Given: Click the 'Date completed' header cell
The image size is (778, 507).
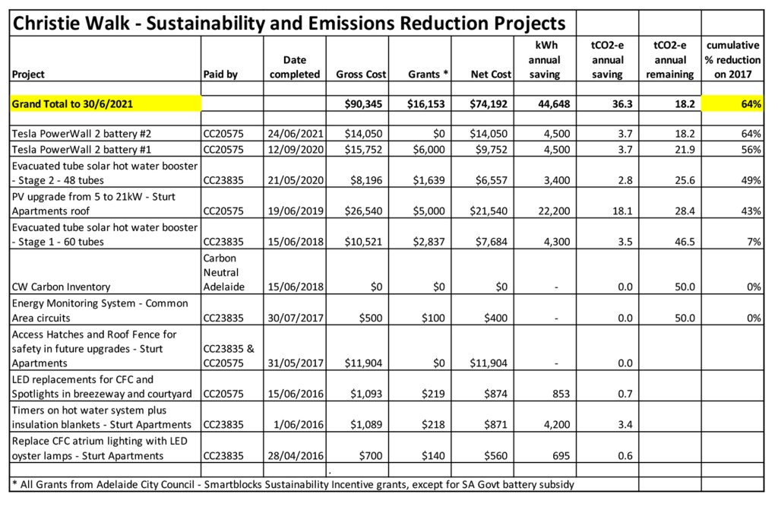Looking at the screenshot, I should point(295,67).
